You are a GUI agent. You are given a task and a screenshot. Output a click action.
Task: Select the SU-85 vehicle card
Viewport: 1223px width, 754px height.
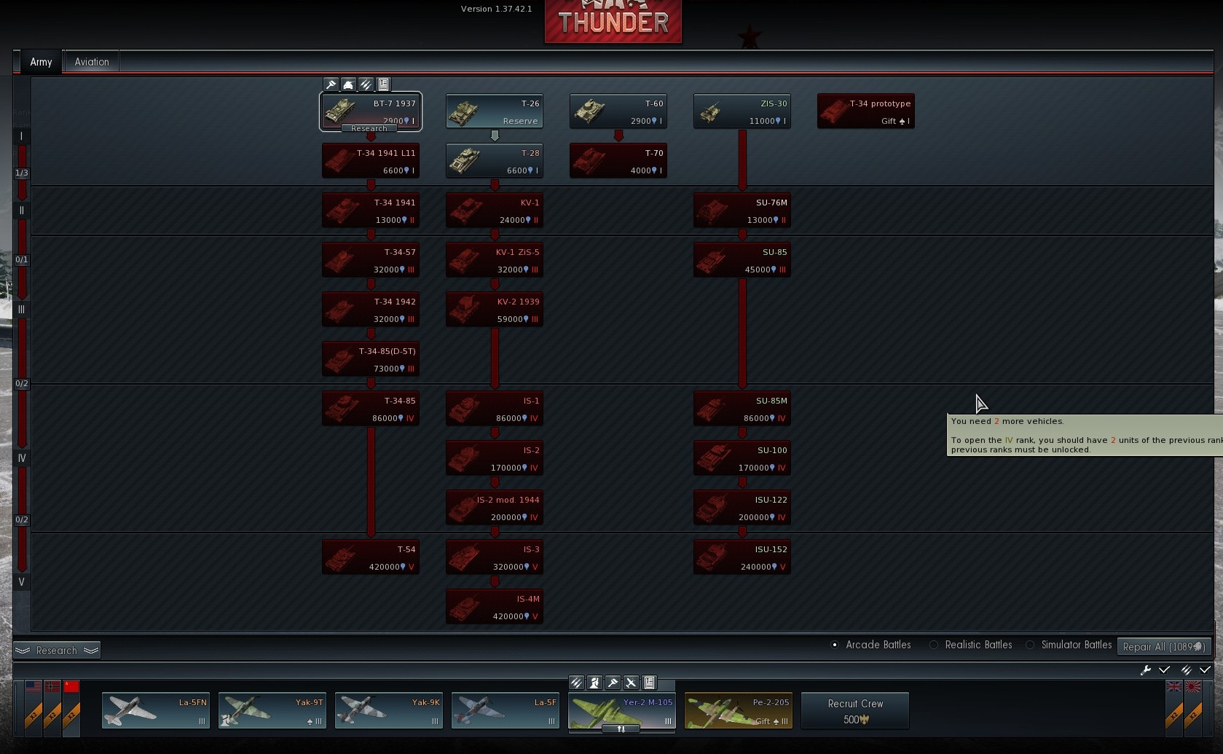point(742,260)
